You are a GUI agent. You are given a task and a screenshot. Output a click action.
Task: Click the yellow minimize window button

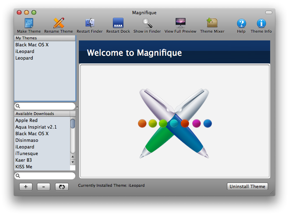[x=26, y=13]
